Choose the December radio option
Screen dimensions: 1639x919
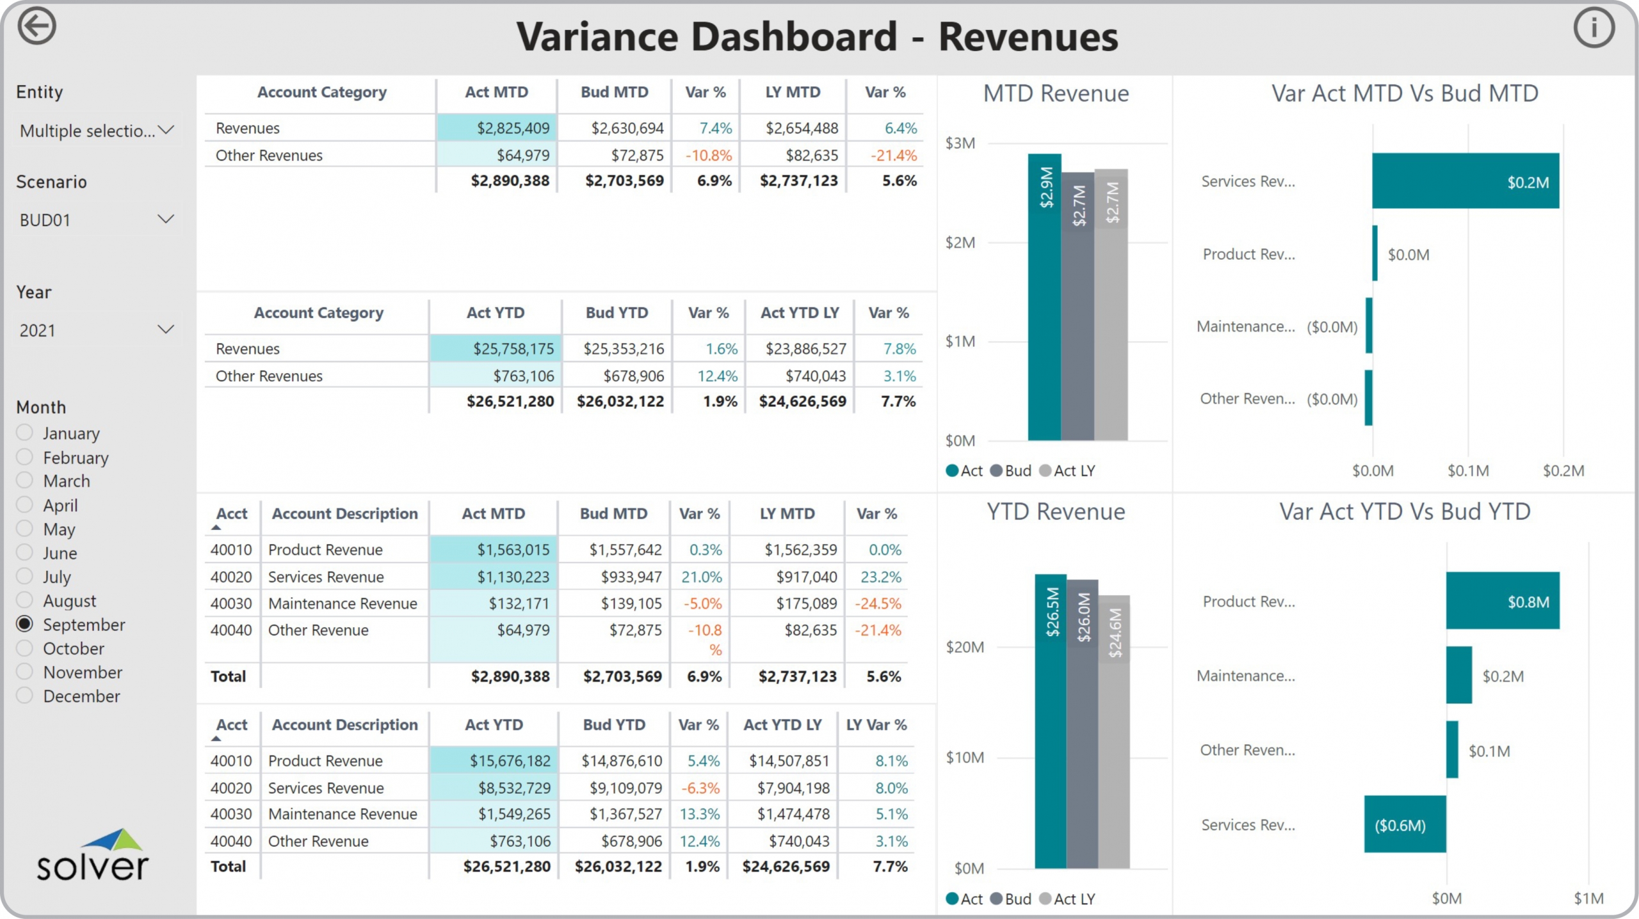(24, 696)
